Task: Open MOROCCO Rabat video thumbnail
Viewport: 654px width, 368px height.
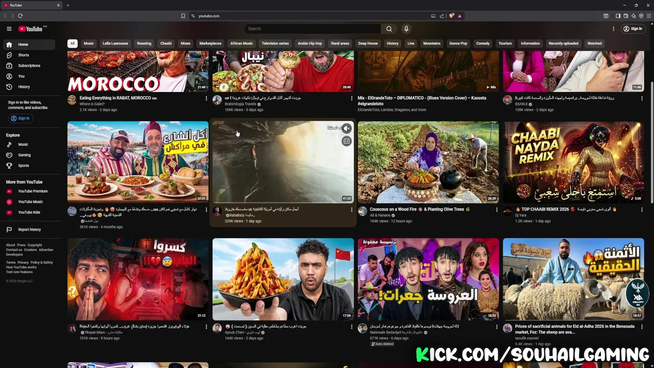Action: point(138,71)
